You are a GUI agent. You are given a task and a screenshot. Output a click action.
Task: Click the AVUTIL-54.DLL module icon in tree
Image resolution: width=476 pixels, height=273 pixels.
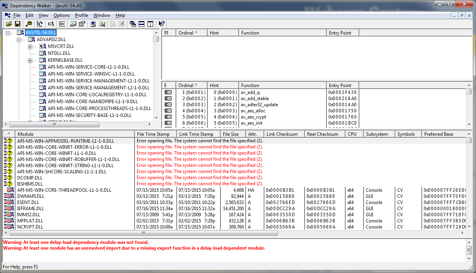pos(21,33)
